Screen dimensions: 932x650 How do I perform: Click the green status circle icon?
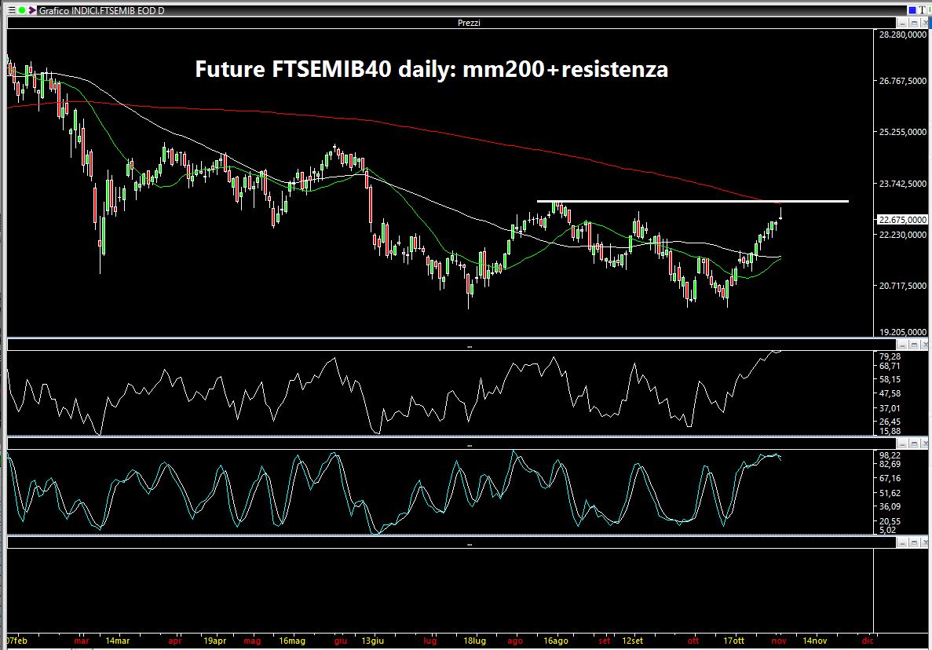(21, 10)
